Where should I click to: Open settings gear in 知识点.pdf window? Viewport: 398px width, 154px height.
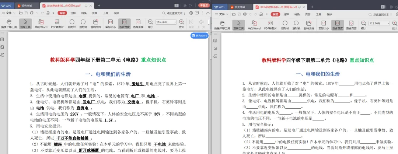click(191, 13)
